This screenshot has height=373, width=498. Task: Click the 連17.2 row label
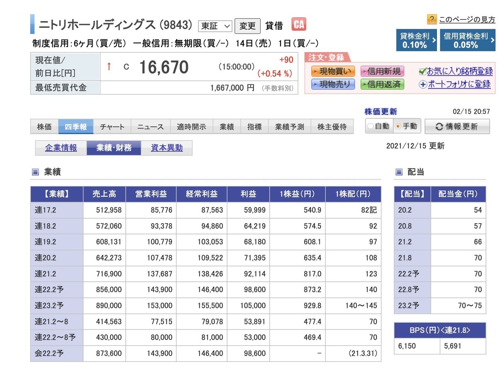(57, 210)
